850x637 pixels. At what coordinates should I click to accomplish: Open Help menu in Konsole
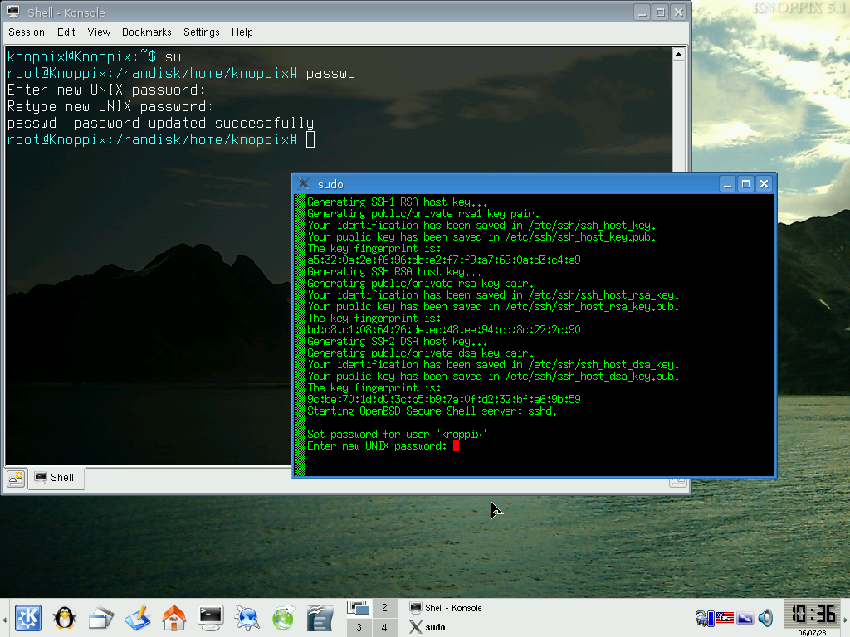coord(242,32)
